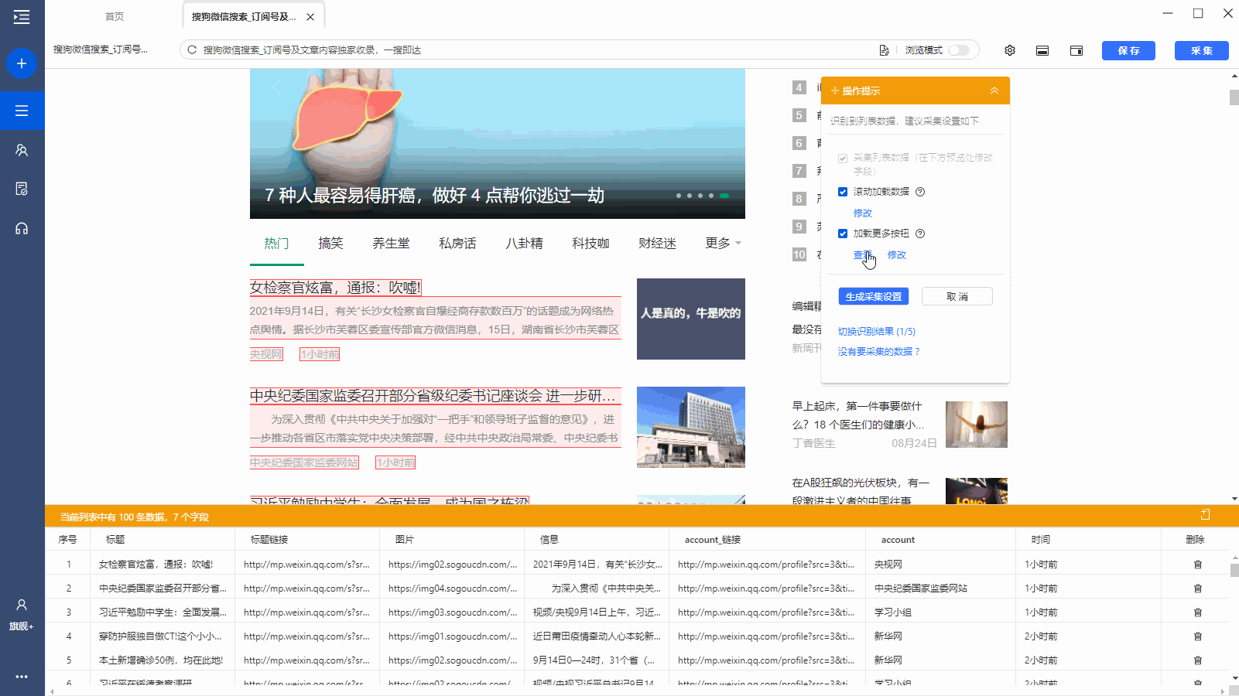Select the 养生堂 category tab
Image resolution: width=1239 pixels, height=696 pixels.
pyautogui.click(x=391, y=244)
